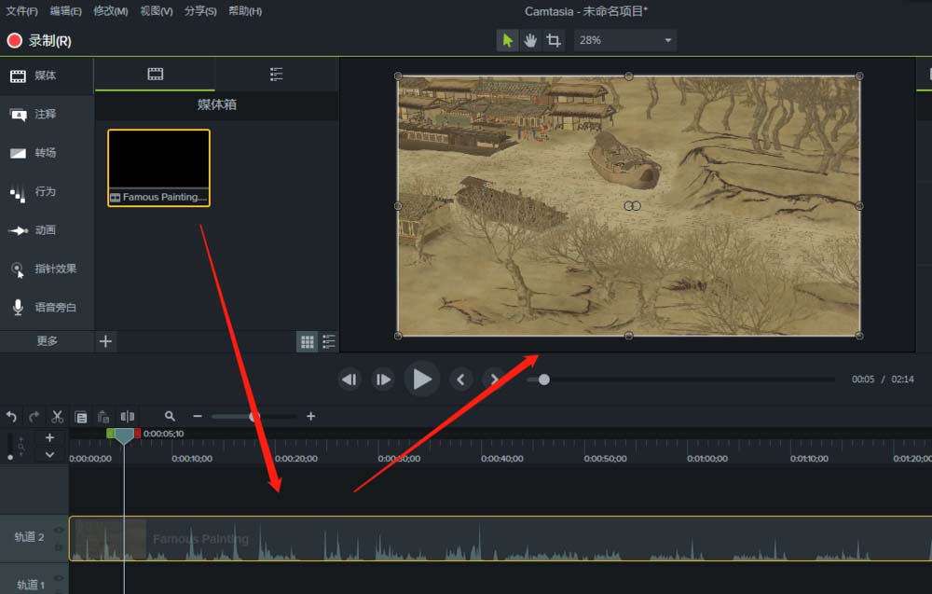Switch to the library list tab

click(277, 75)
